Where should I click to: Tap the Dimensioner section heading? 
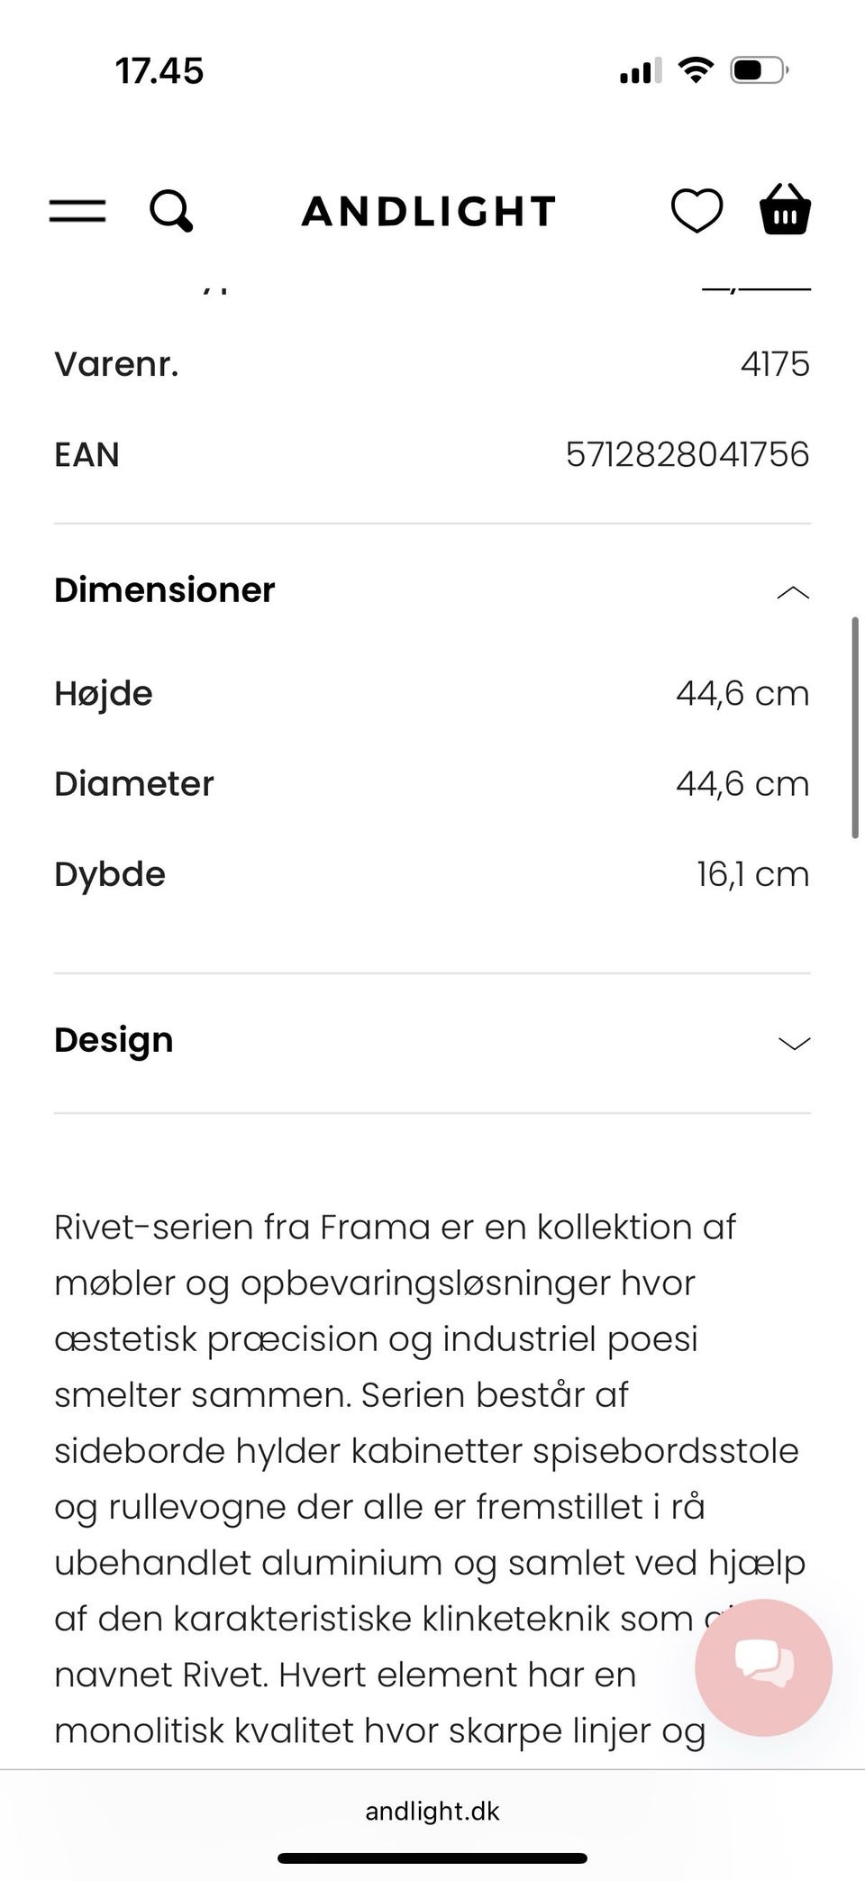[165, 590]
